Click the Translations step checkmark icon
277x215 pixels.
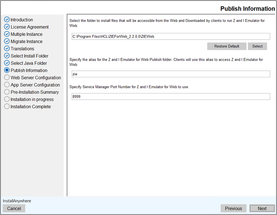(7, 48)
